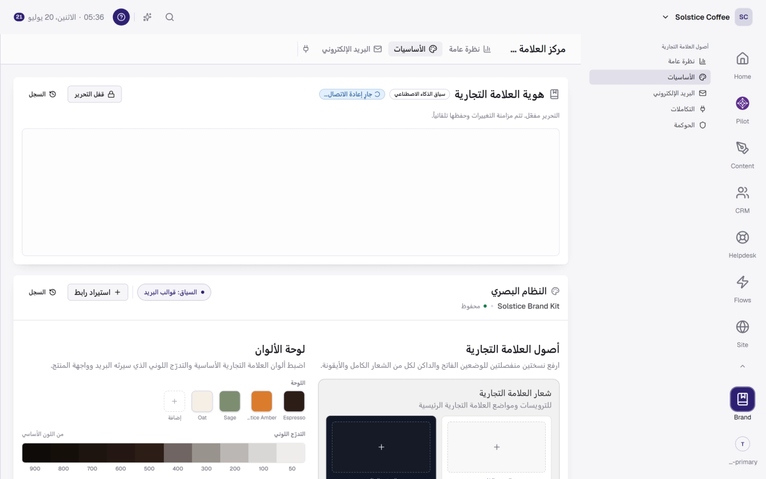The height and width of the screenshot is (479, 766).
Task: Select البريد الإلكتروني in the sidebar submenu
Action: click(x=650, y=93)
